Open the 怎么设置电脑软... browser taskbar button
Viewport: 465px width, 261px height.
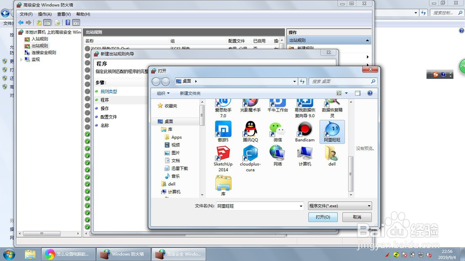pyautogui.click(x=68, y=254)
